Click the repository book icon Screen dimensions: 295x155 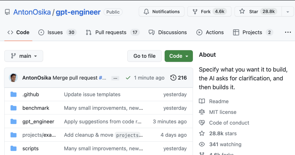(7, 12)
